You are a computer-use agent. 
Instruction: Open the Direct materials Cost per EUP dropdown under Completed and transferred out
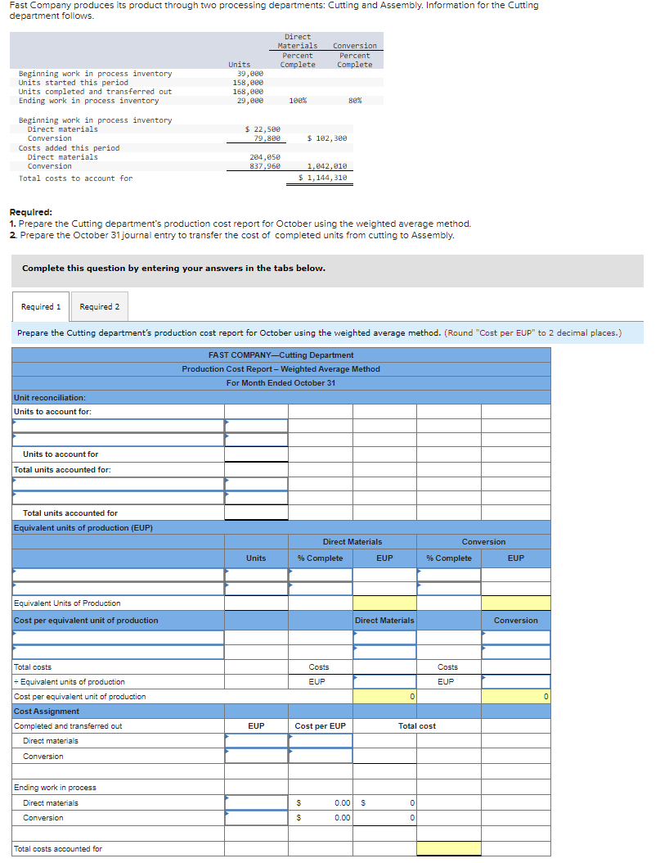point(319,742)
